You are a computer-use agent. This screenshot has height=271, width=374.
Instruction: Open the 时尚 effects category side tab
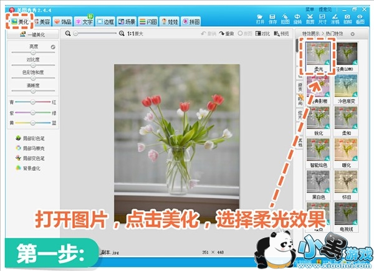point(300,100)
